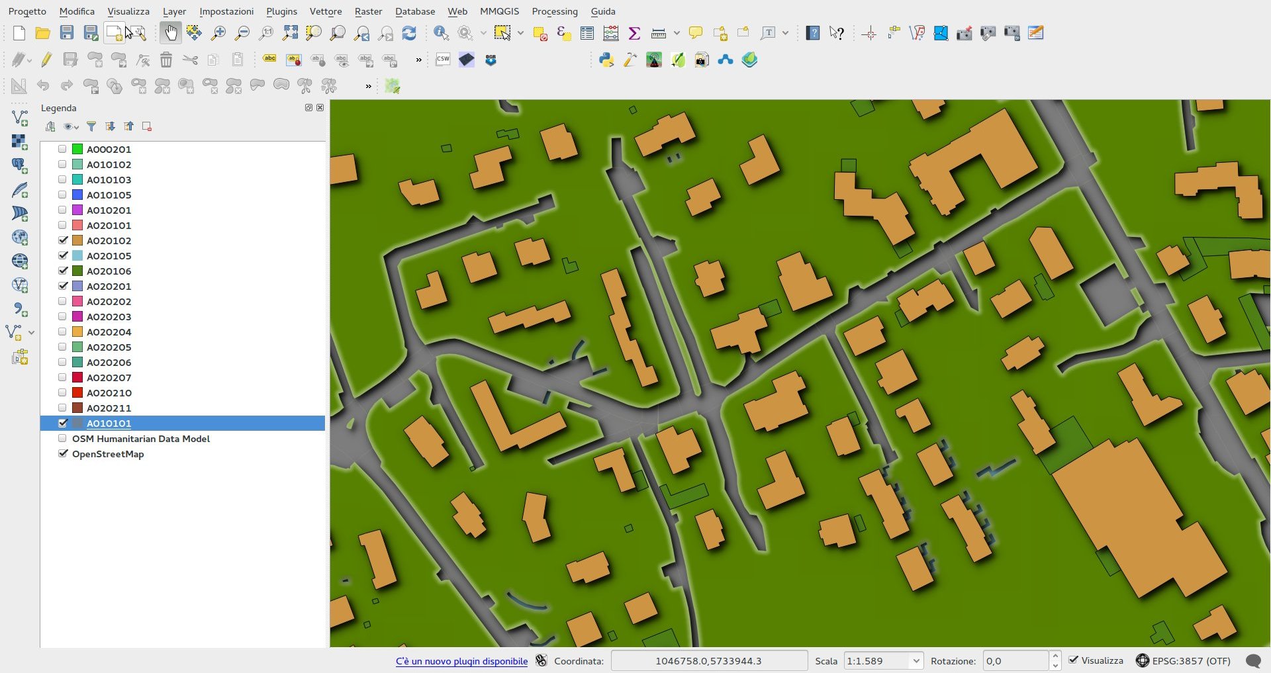The height and width of the screenshot is (673, 1271).
Task: Select the Pan Map hand tool
Action: click(x=170, y=32)
